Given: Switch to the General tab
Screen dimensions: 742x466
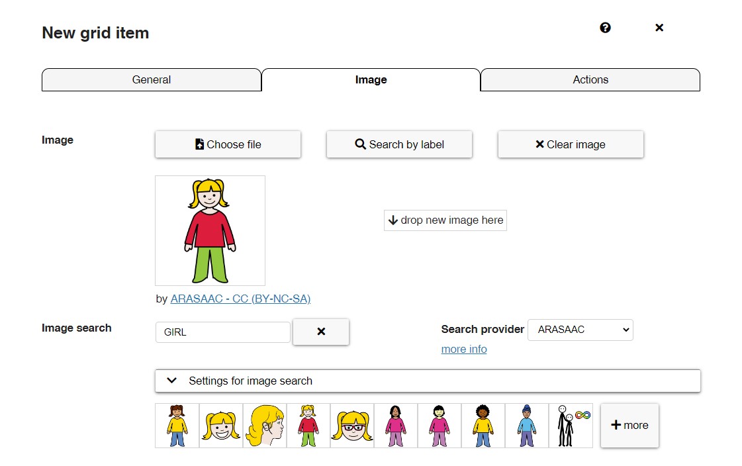Looking at the screenshot, I should (x=152, y=79).
